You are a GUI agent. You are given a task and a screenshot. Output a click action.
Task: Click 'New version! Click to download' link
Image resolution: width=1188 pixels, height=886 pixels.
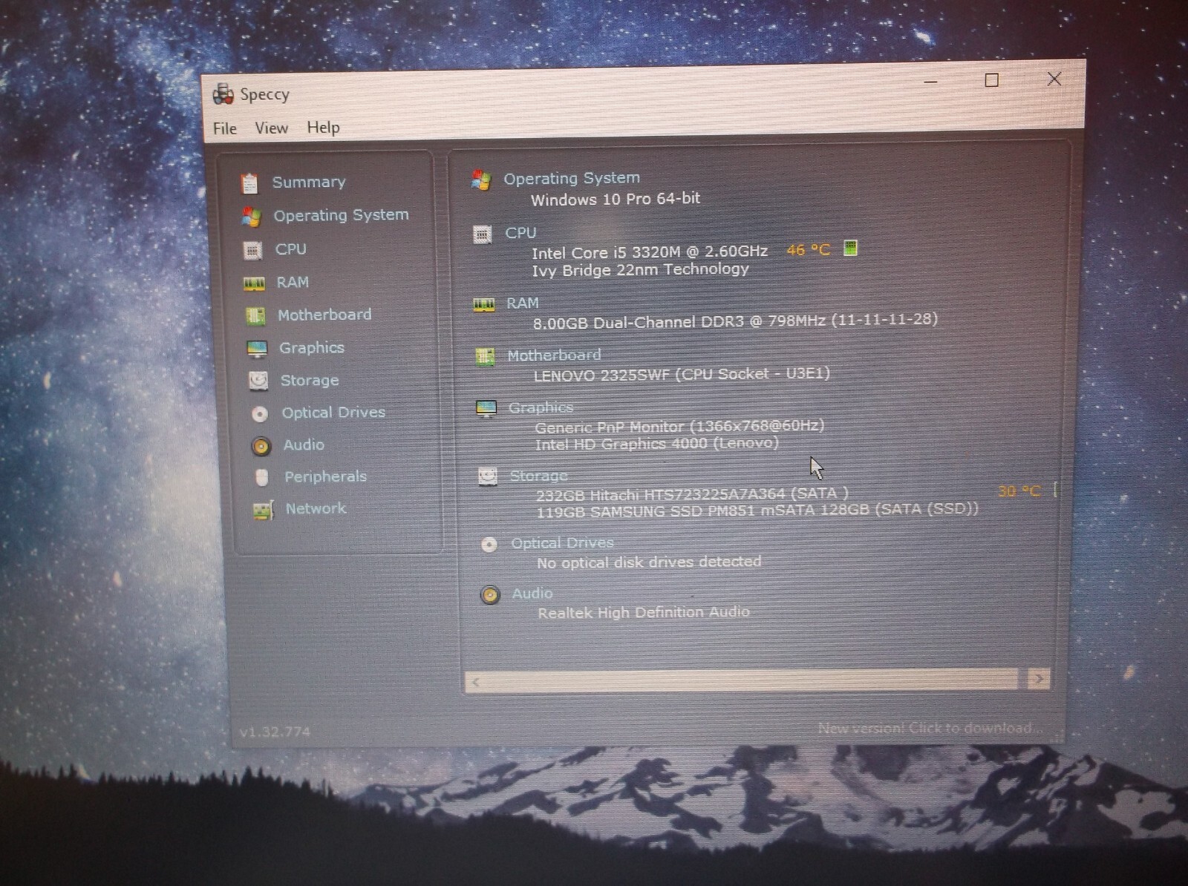click(930, 728)
